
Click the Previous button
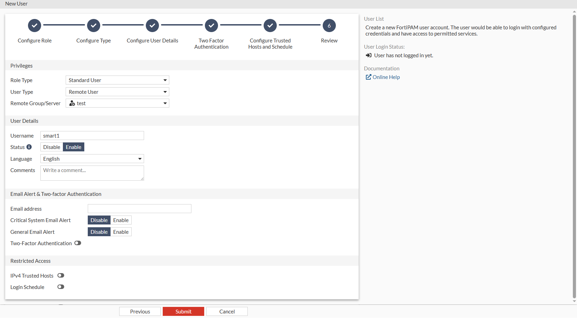(140, 311)
